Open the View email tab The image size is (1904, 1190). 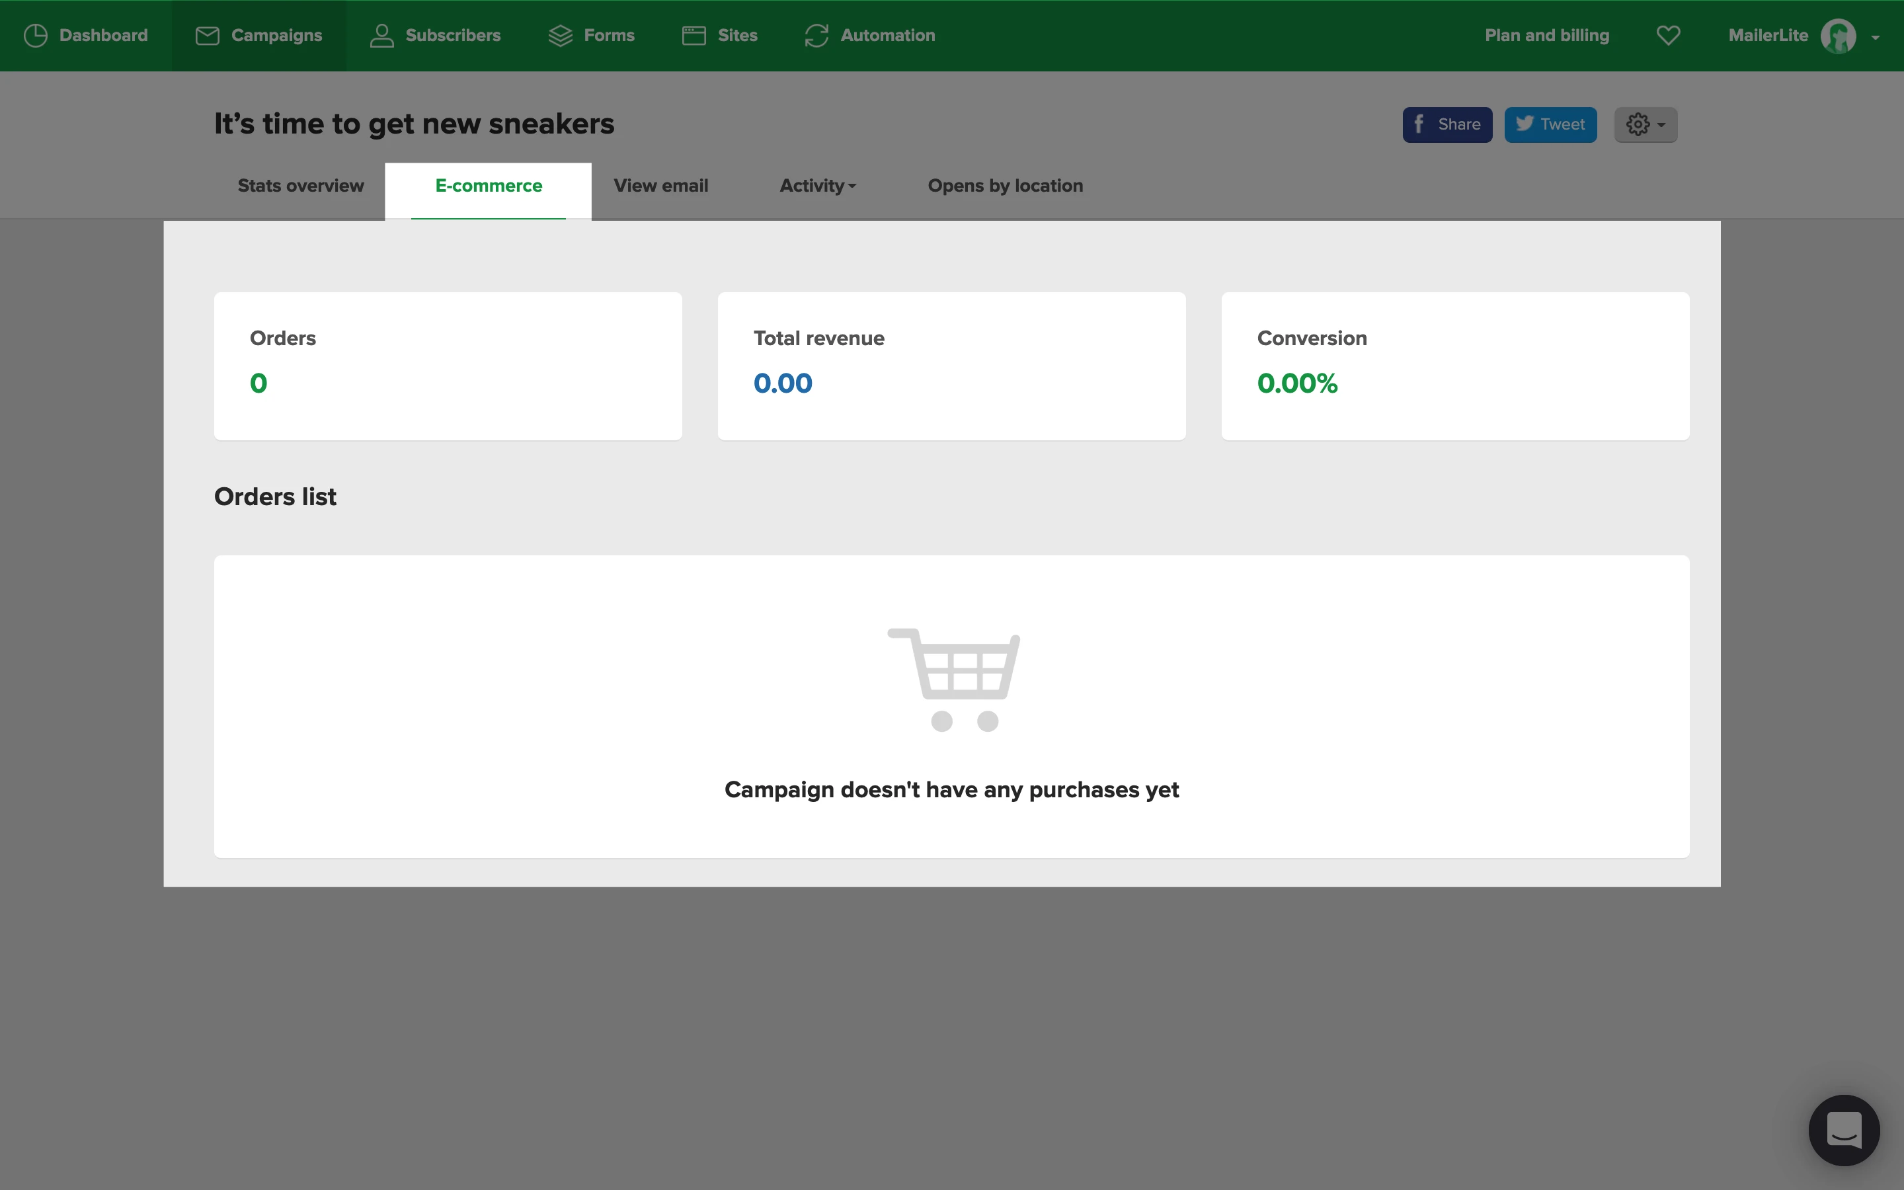660,186
